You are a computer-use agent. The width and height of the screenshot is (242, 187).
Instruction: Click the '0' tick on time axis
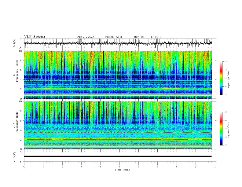tap(24, 167)
